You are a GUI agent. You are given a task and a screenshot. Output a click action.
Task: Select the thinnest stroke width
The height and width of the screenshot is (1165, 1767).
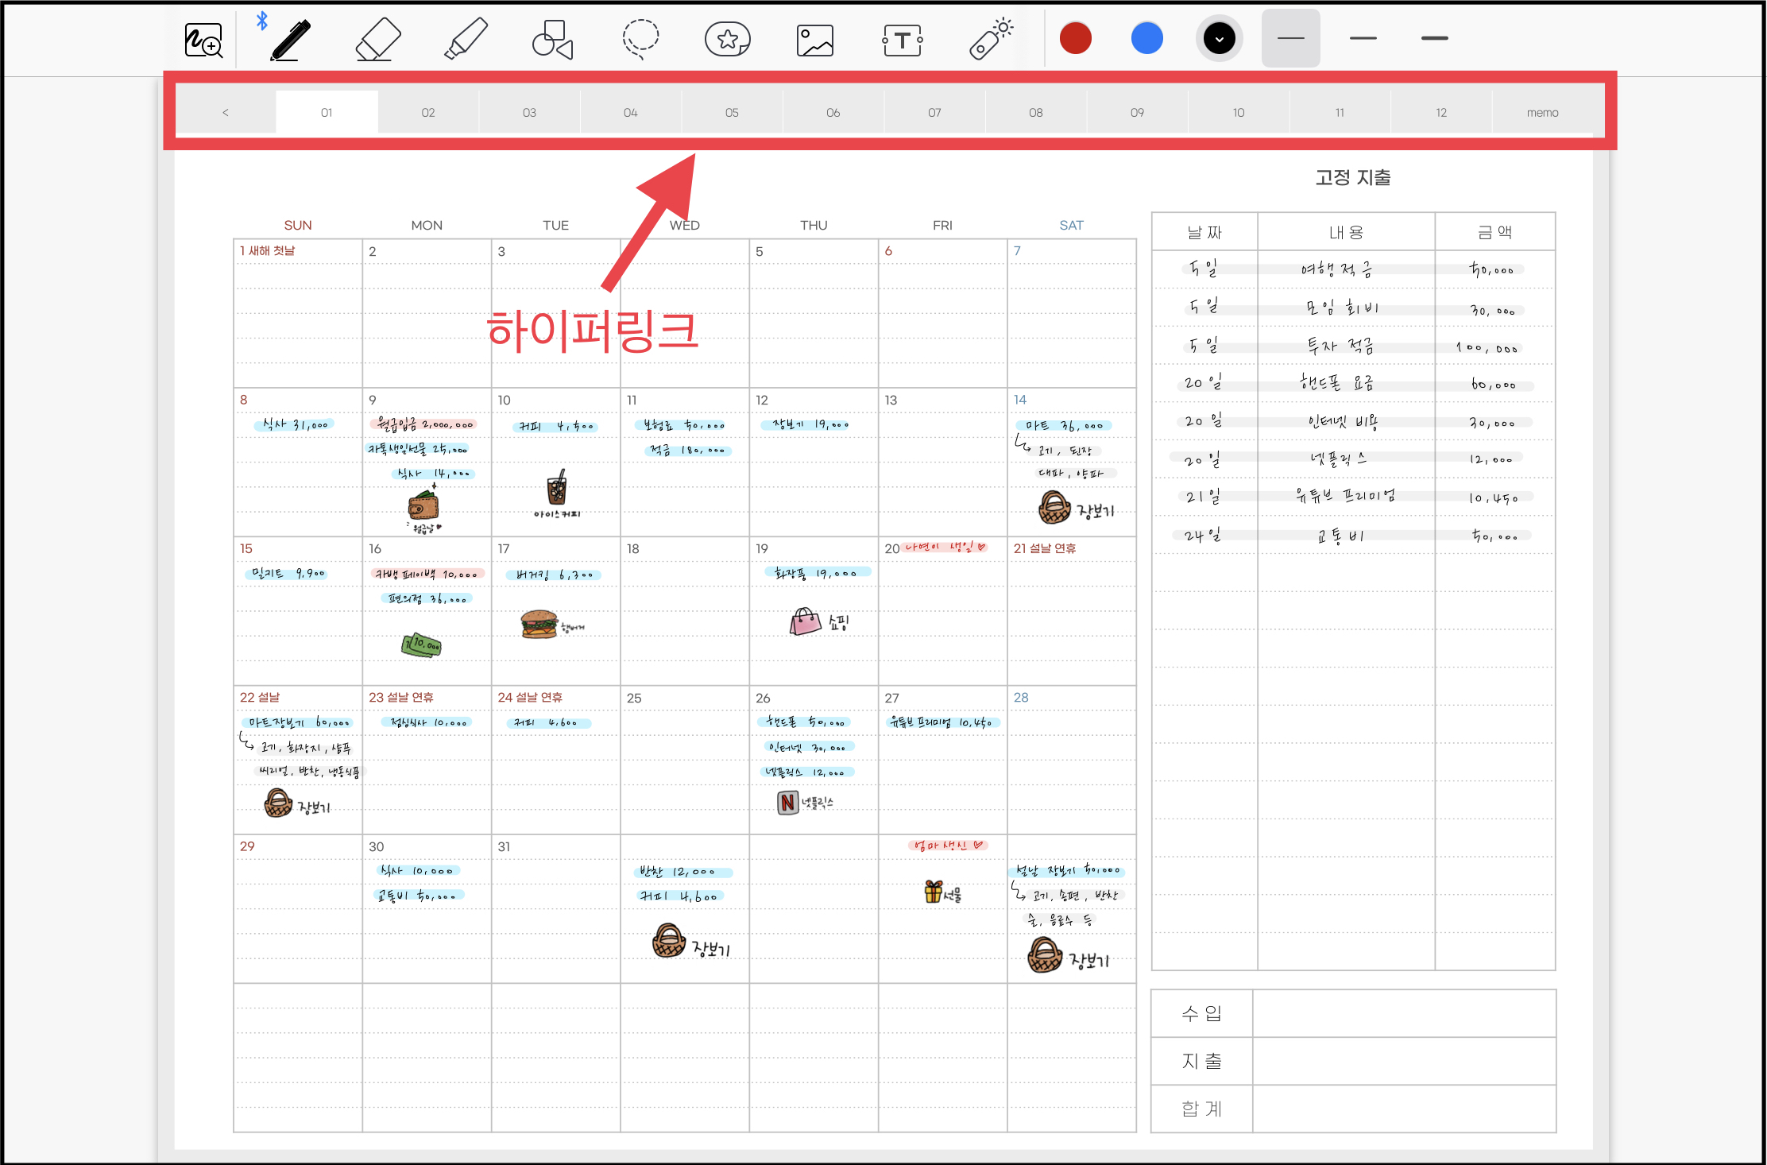coord(1291,38)
